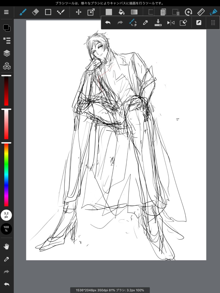Viewport: 220px width, 293px height.
Task: Open the hamburger main menu
Action: (x=6, y=12)
